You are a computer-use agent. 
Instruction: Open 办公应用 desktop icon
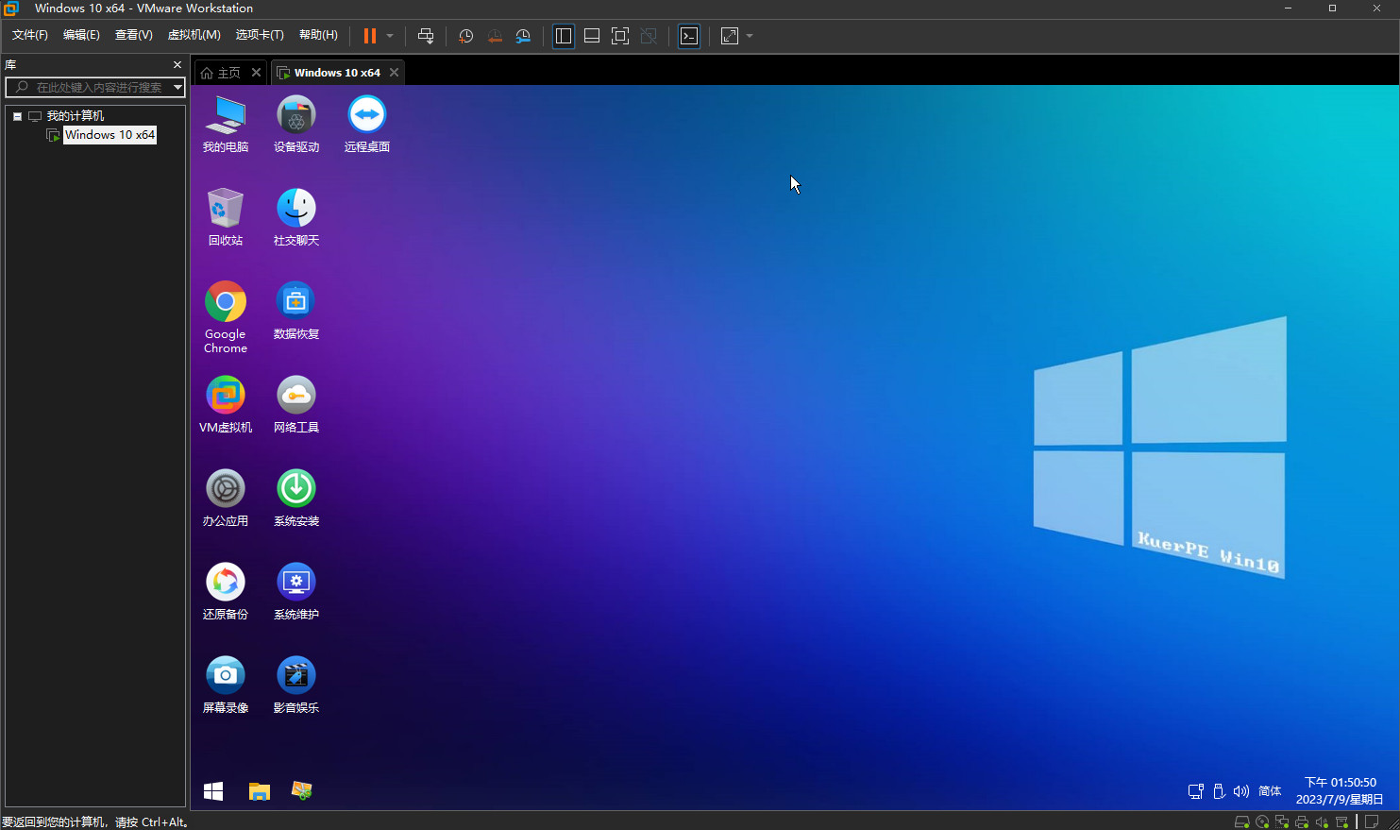pyautogui.click(x=226, y=498)
